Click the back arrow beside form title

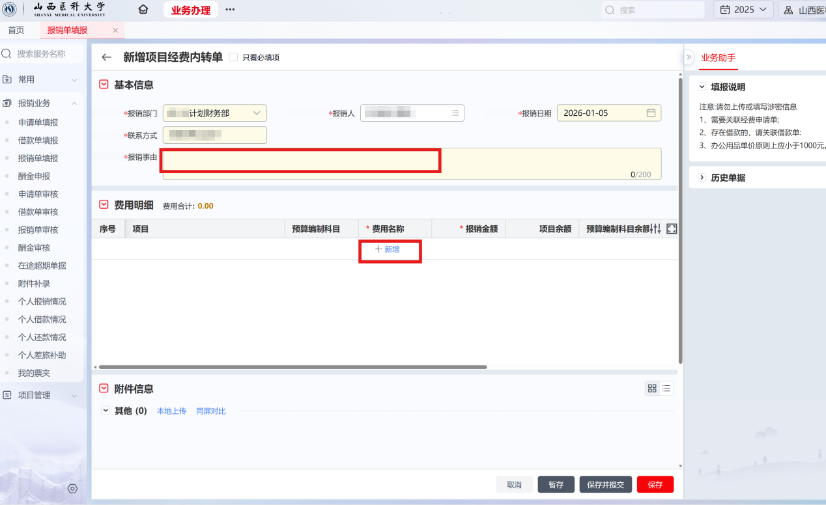pyautogui.click(x=107, y=57)
